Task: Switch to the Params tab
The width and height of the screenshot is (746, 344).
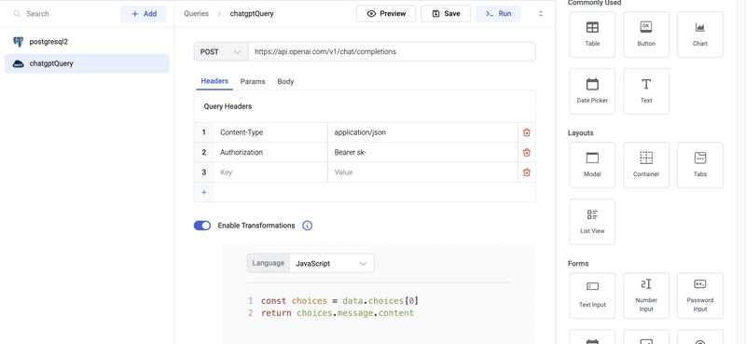Action: click(x=253, y=82)
